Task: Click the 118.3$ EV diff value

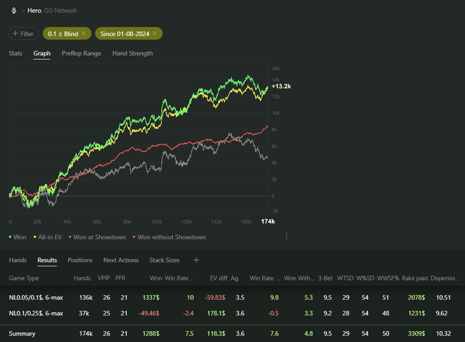Action: [216, 333]
